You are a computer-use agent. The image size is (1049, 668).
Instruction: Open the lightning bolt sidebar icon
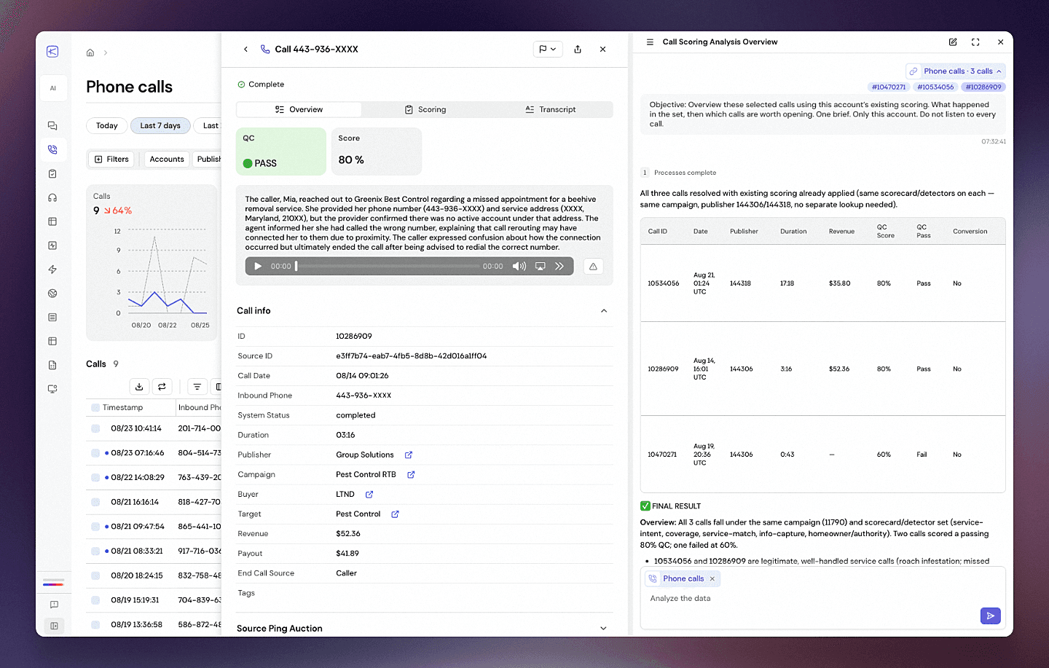(52, 270)
